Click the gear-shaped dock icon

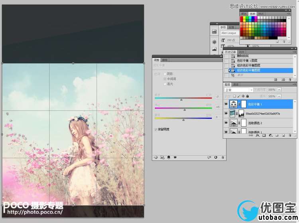pos(214,42)
